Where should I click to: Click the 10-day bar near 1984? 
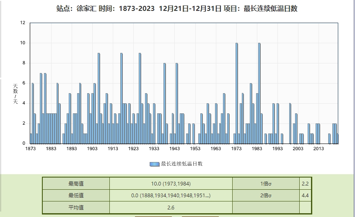259,92
